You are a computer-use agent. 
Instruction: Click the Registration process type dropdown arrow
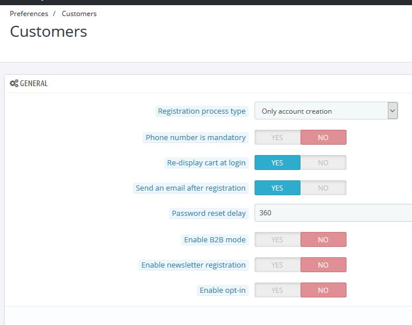click(392, 111)
